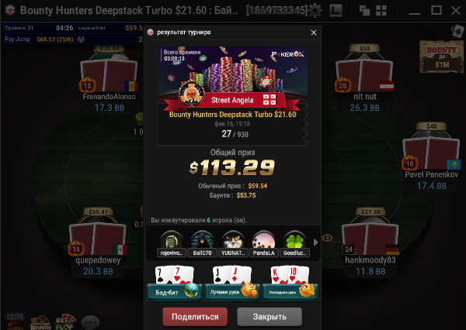Open the Bet on Flop side game icon

65,322
